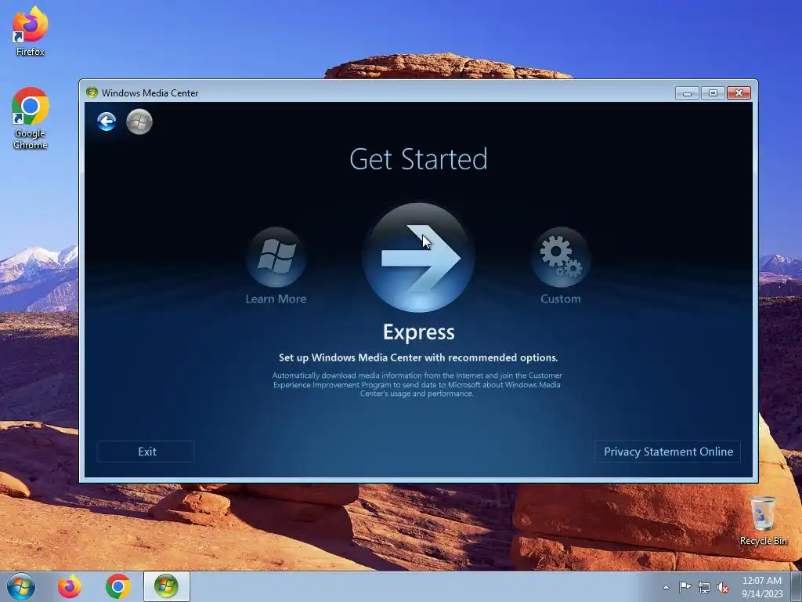
Task: Open the taskbar clock and date
Action: coord(762,587)
